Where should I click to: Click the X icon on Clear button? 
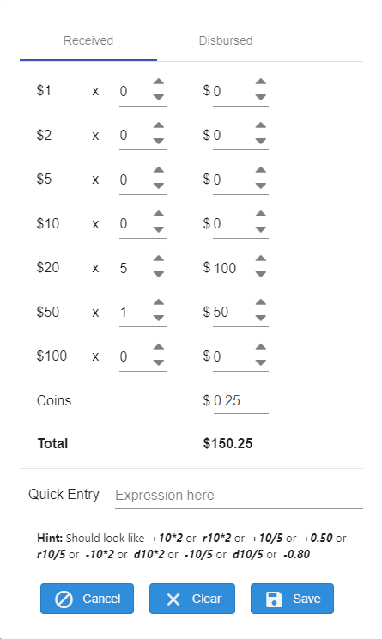click(x=173, y=599)
